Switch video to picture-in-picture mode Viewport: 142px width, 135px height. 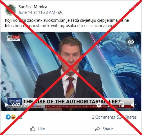(x=121, y=105)
